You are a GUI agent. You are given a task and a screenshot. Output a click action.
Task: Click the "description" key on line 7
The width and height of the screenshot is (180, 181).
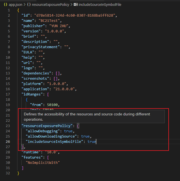[35, 42]
